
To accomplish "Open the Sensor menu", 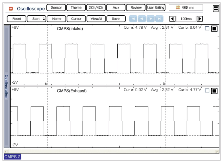I will tap(56, 8).
